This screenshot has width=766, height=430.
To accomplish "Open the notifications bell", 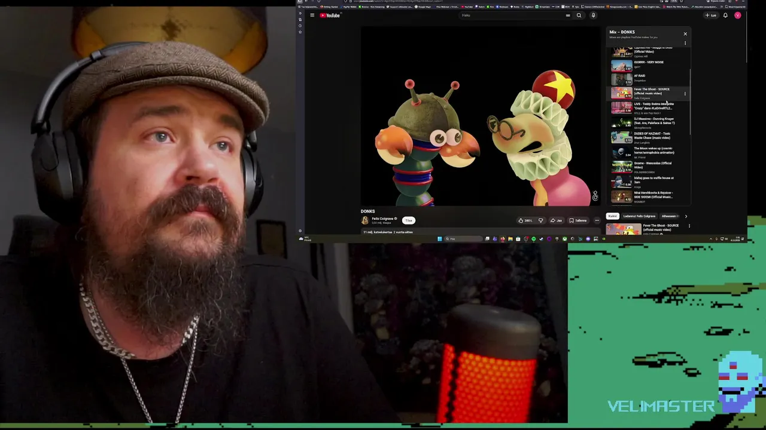I will (x=725, y=16).
